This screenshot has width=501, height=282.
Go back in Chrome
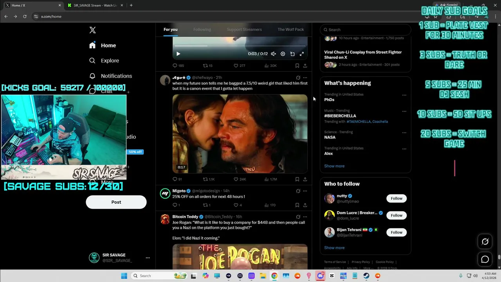pyautogui.click(x=6, y=16)
